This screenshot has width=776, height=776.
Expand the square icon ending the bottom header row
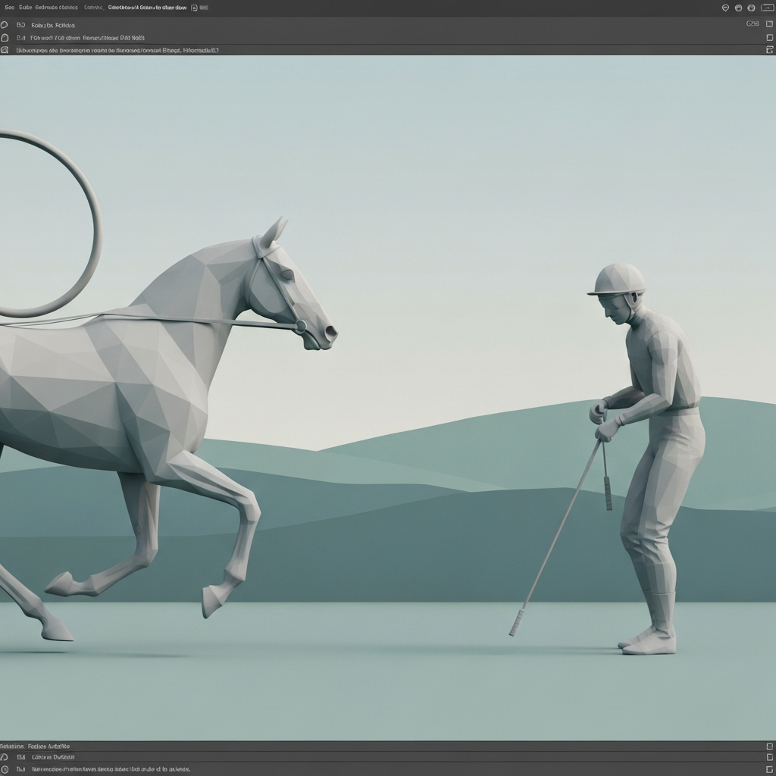(770, 746)
